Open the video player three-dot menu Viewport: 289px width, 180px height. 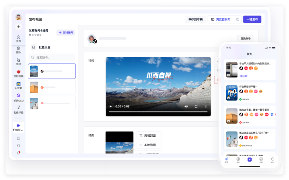tap(206, 106)
